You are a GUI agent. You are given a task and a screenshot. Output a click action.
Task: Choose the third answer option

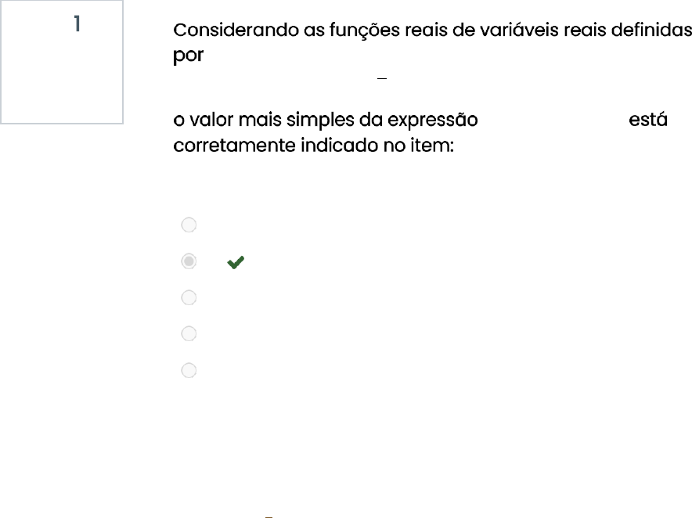[x=189, y=297]
